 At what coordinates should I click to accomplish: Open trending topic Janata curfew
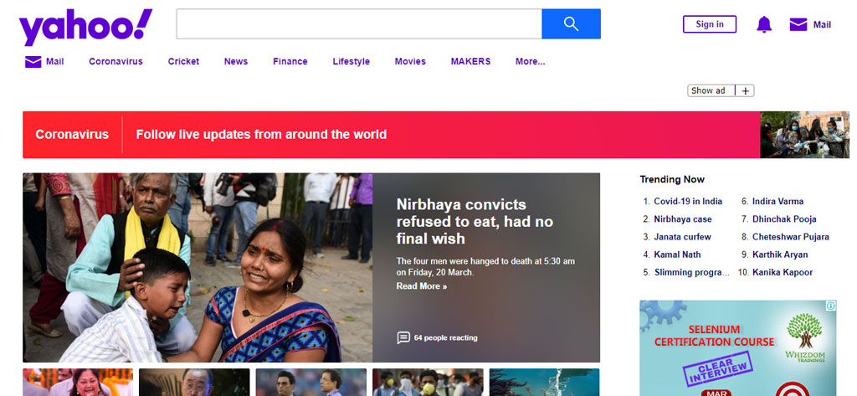point(683,237)
